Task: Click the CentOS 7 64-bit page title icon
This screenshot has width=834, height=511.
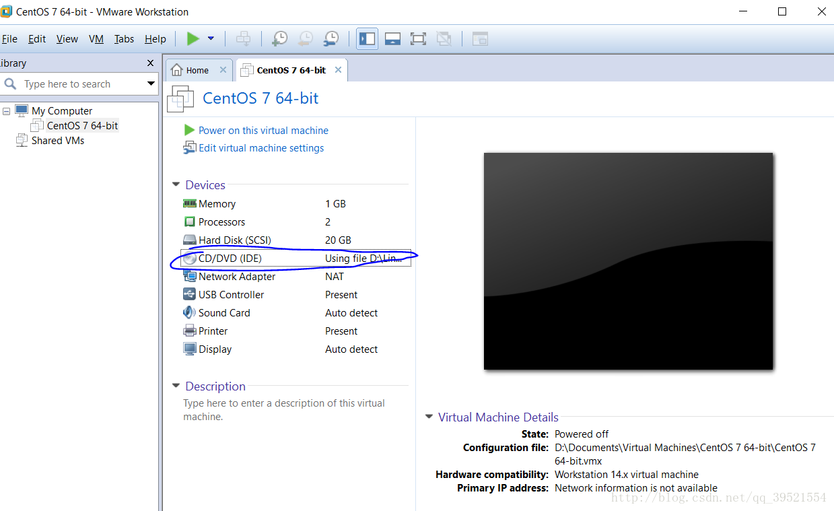Action: click(180, 98)
